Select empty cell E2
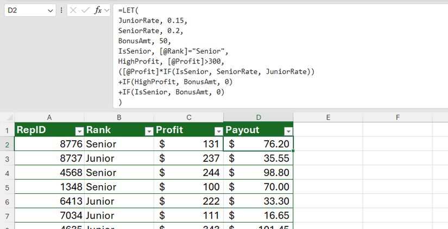This screenshot has width=448, height=229. [x=328, y=144]
